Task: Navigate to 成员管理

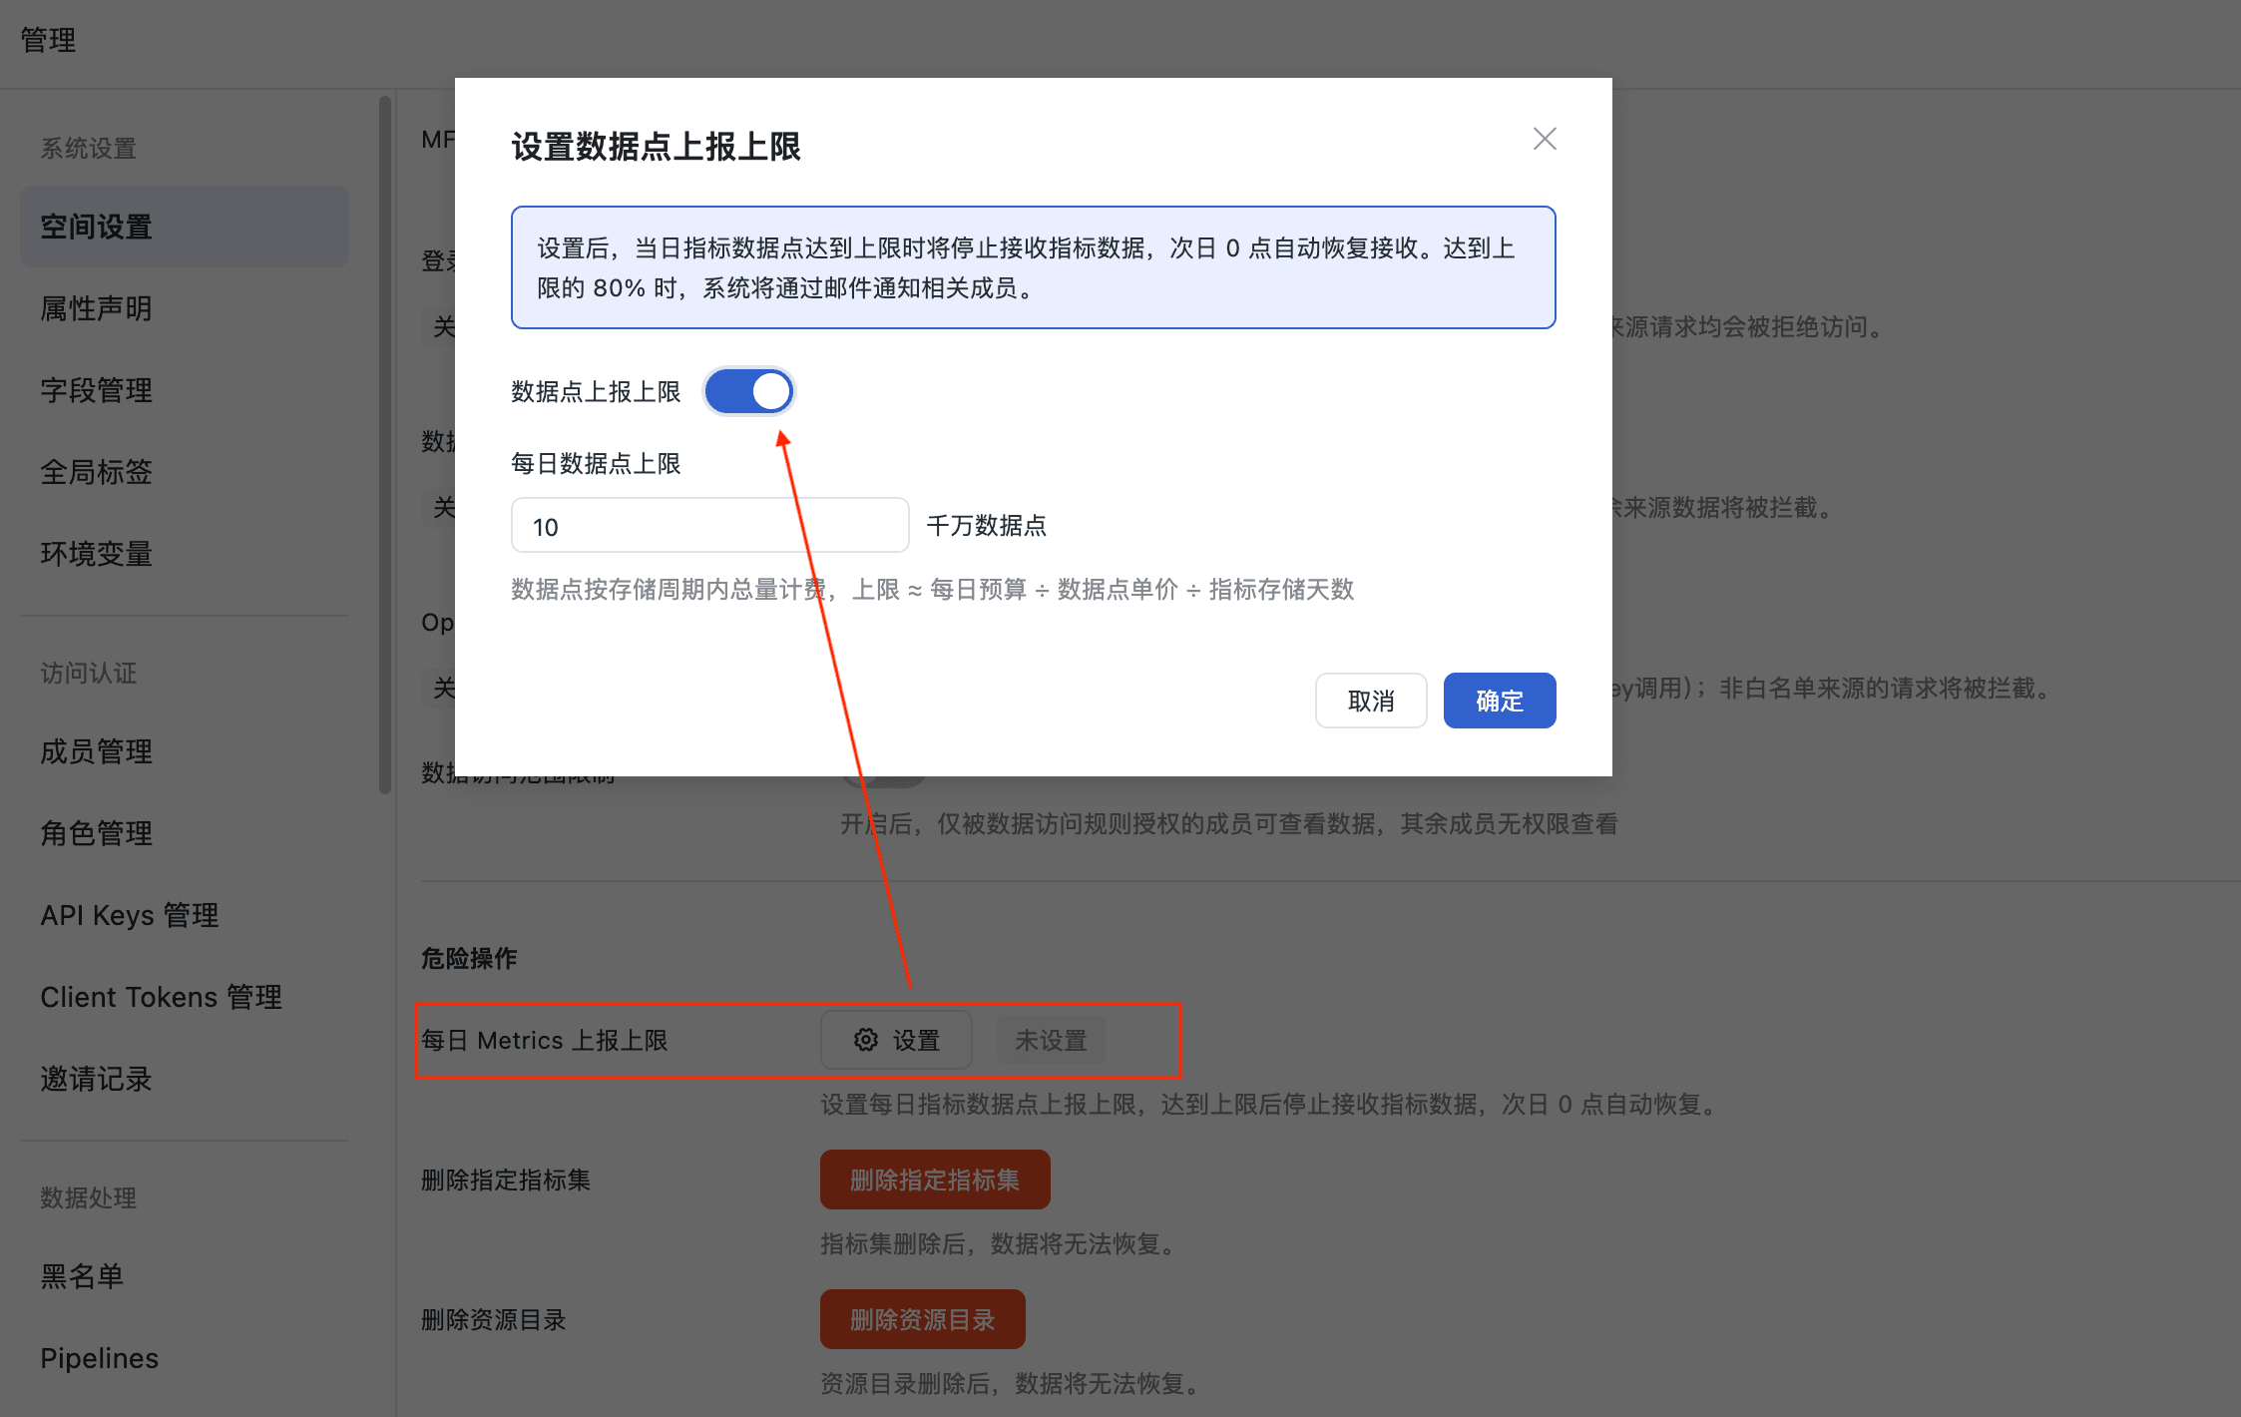Action: point(96,751)
